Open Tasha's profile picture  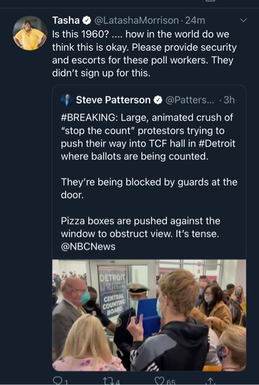[x=29, y=33]
